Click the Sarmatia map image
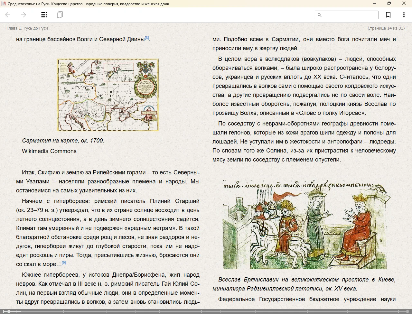Image resolution: width=412 pixels, height=314 pixels. click(x=108, y=95)
